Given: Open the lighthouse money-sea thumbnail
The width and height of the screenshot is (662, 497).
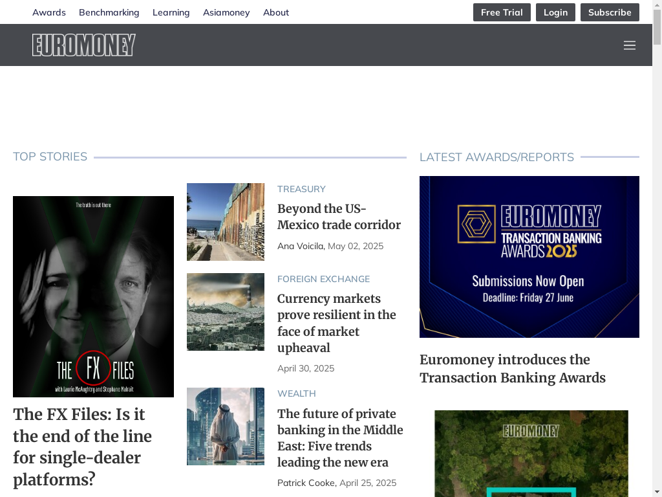Looking at the screenshot, I should click(226, 312).
